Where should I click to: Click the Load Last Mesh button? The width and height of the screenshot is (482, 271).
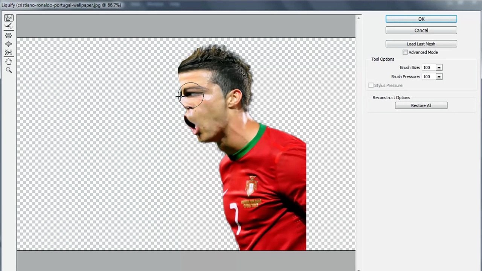(x=421, y=44)
